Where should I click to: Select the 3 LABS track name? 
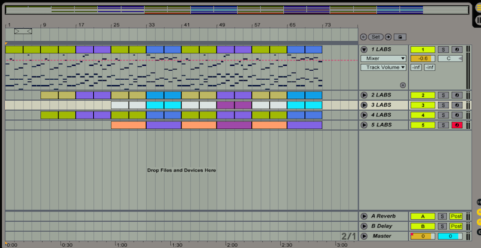[381, 105]
